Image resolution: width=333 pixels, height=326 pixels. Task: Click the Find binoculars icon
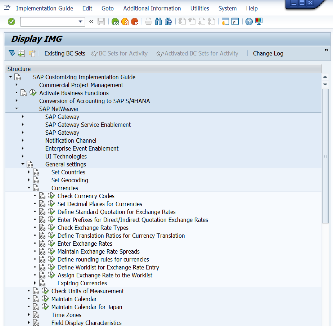158,22
